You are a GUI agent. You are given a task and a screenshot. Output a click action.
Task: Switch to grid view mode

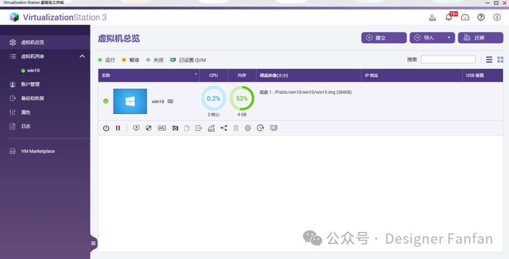tap(500, 60)
